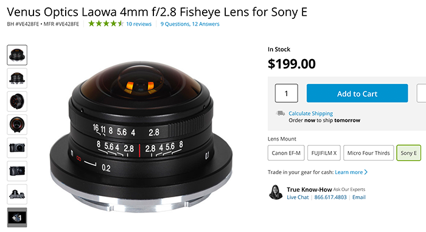Open 9 Questions, 12 Answers link
This screenshot has height=232, width=426.
(190, 24)
